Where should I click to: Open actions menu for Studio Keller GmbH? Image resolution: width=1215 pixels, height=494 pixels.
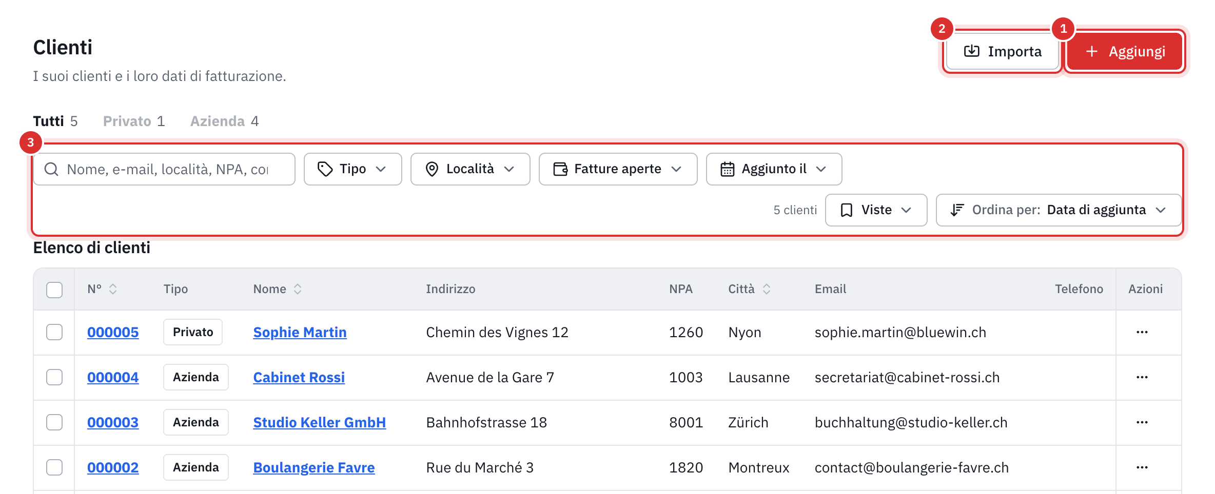point(1142,422)
